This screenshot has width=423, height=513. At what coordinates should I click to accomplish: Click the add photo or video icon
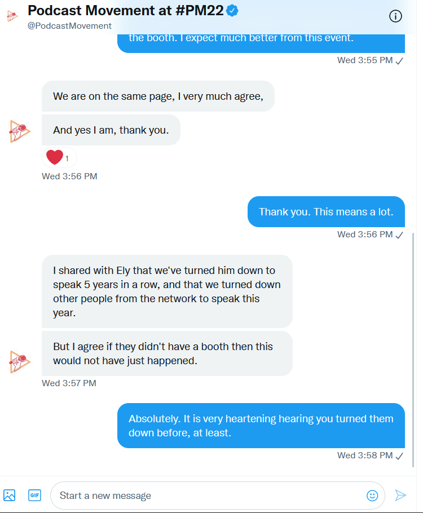(10, 496)
